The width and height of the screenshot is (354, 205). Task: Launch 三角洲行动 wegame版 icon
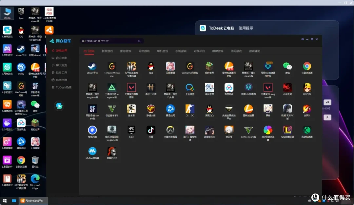pos(112,88)
